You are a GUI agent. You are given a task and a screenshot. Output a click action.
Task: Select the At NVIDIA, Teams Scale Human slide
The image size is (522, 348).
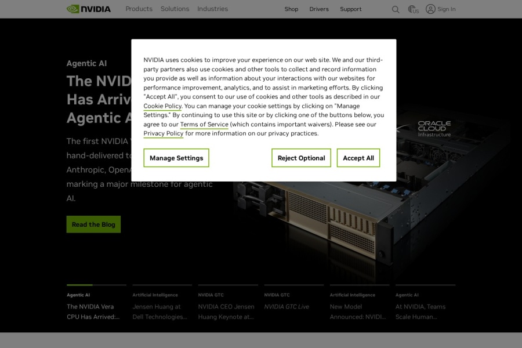[425, 303]
